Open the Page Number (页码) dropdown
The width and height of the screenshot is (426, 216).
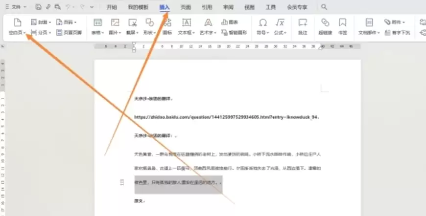pos(75,22)
